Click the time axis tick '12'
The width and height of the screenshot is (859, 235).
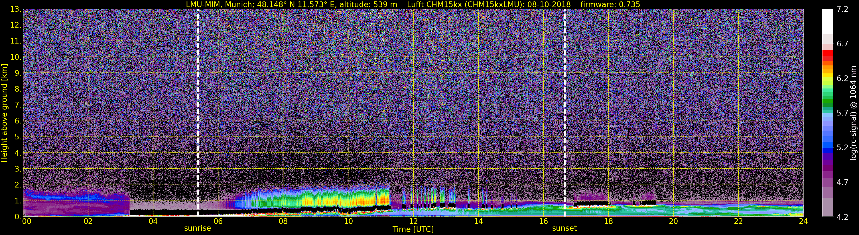tap(413, 221)
